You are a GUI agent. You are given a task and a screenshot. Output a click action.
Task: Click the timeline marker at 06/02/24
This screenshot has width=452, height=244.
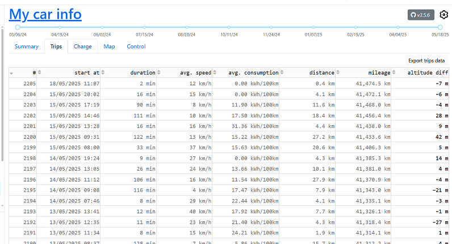(102, 27)
